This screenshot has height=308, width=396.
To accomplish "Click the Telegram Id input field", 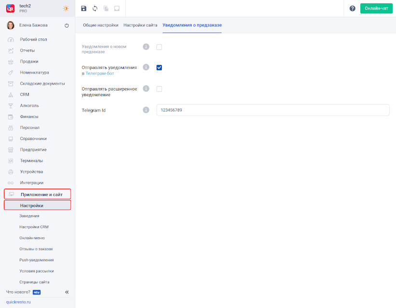I will tap(273, 110).
